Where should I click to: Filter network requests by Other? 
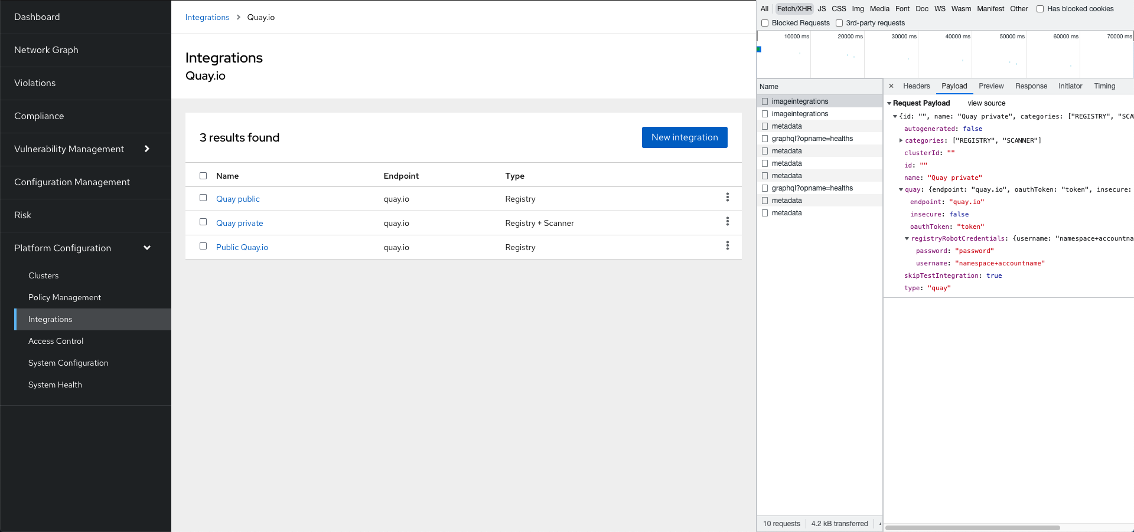pyautogui.click(x=1019, y=9)
